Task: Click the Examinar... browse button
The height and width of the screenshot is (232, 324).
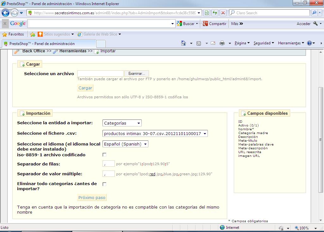Action: pyautogui.click(x=137, y=74)
